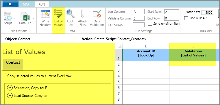The image size is (220, 105).
Task: Click the End Row input field
Action: pos(172,18)
